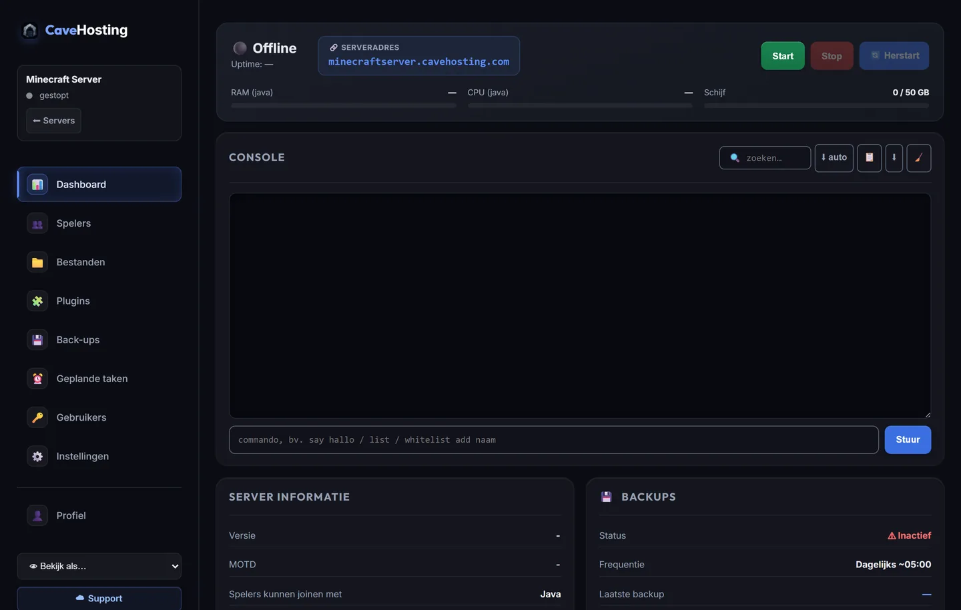961x610 pixels.
Task: Open the Gebruikers page
Action: click(99, 417)
